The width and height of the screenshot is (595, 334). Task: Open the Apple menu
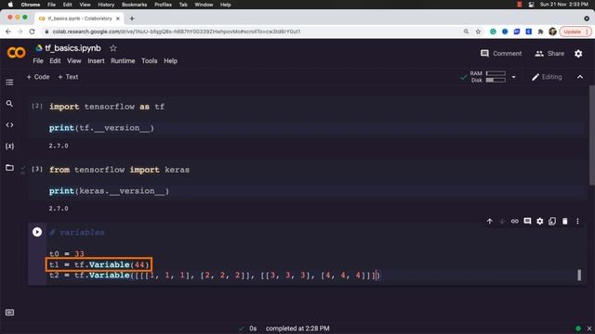click(x=10, y=5)
